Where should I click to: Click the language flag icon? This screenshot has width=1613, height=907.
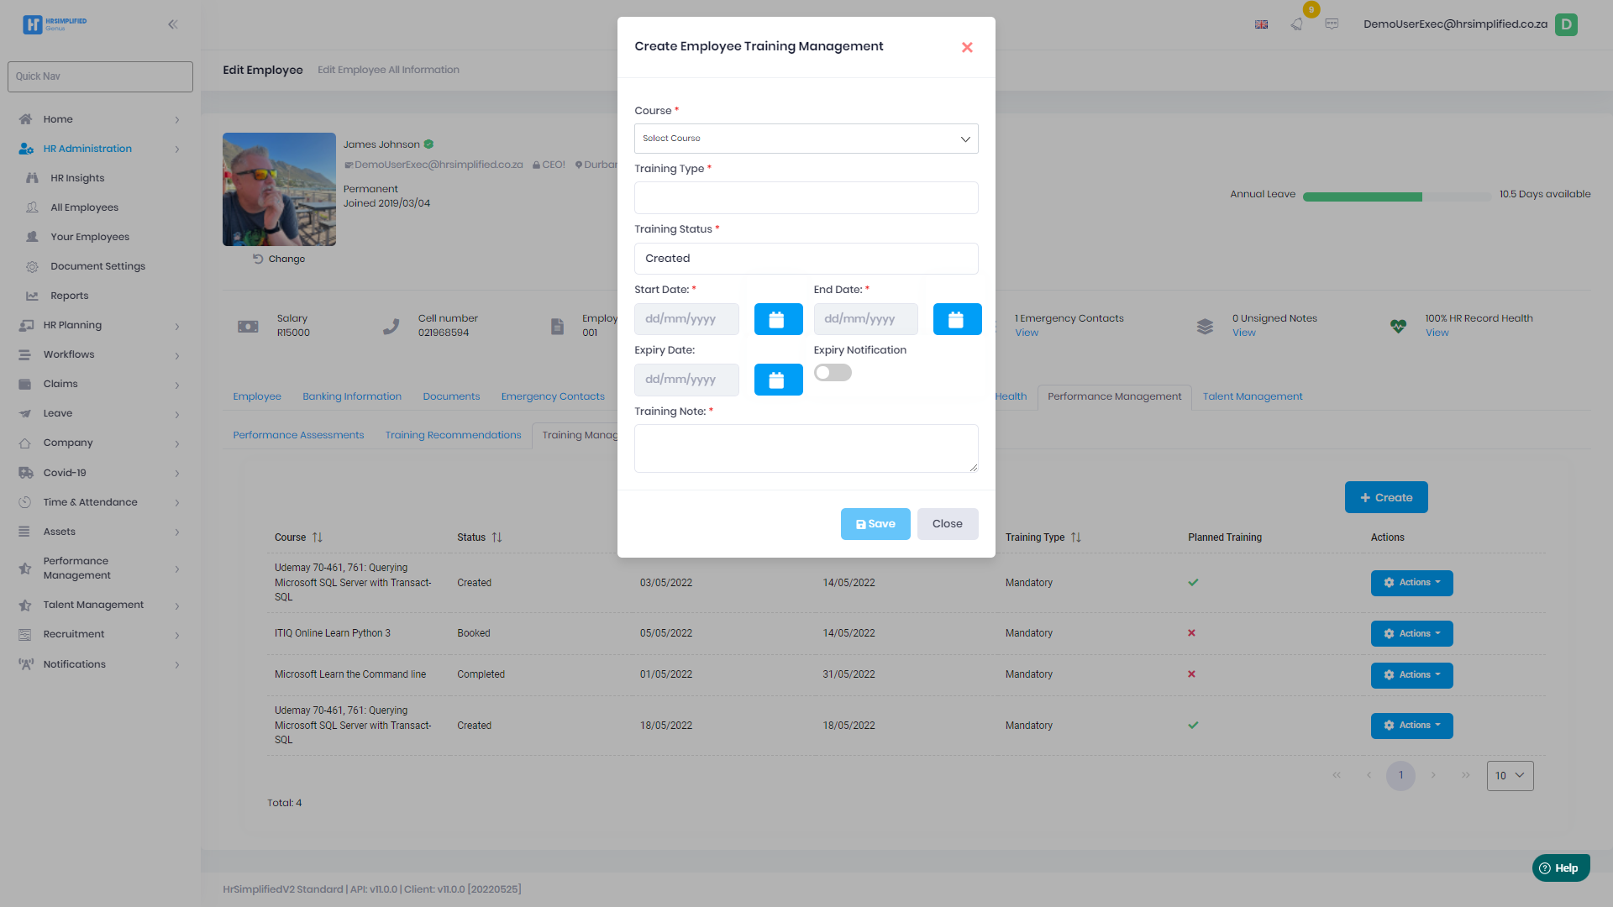point(1261,24)
